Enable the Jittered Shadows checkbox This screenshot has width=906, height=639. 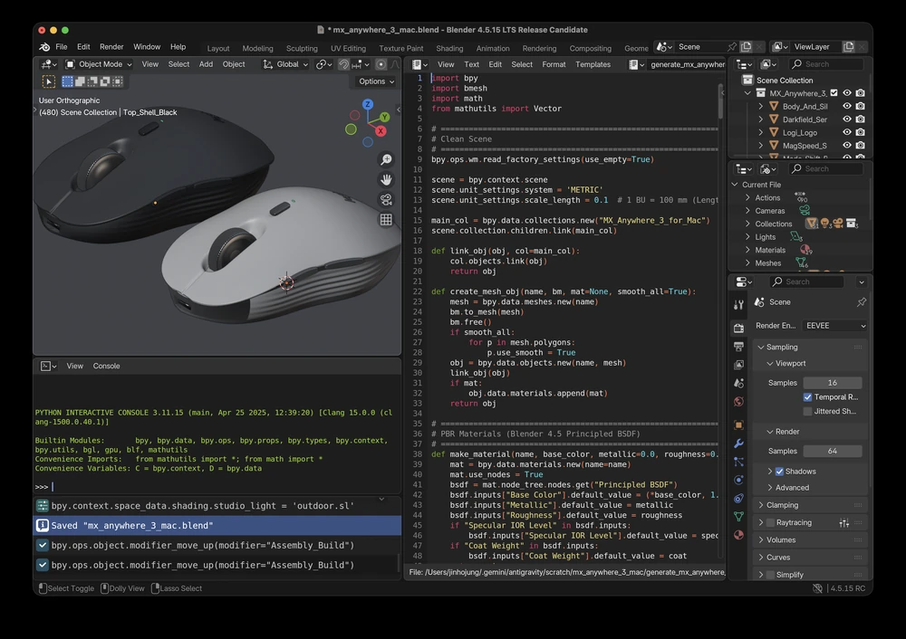coord(808,412)
